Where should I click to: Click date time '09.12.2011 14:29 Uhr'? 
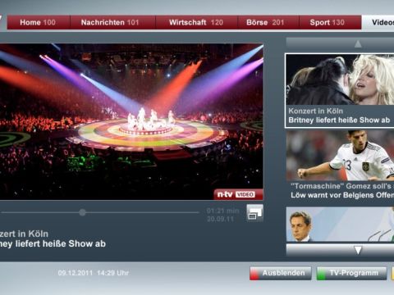pos(94,273)
